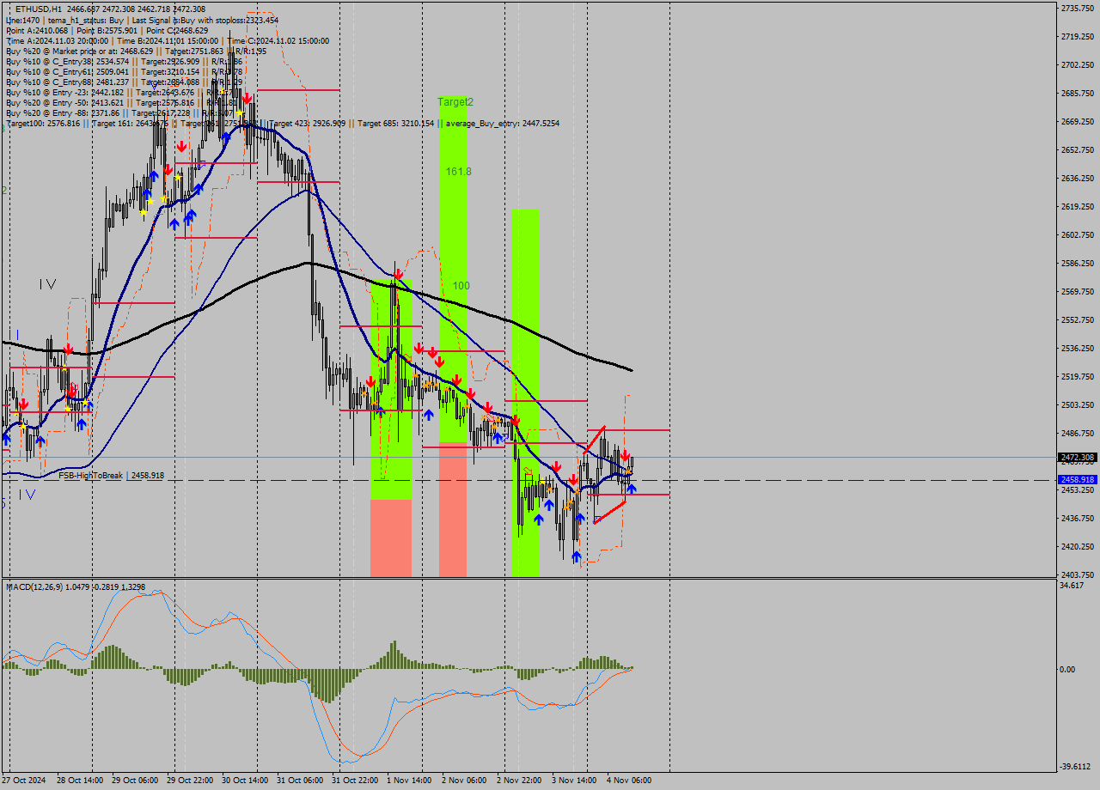Screen dimensions: 1100x790
Task: Click the Buy %10 @ Entry -23 line
Action: 120,92
